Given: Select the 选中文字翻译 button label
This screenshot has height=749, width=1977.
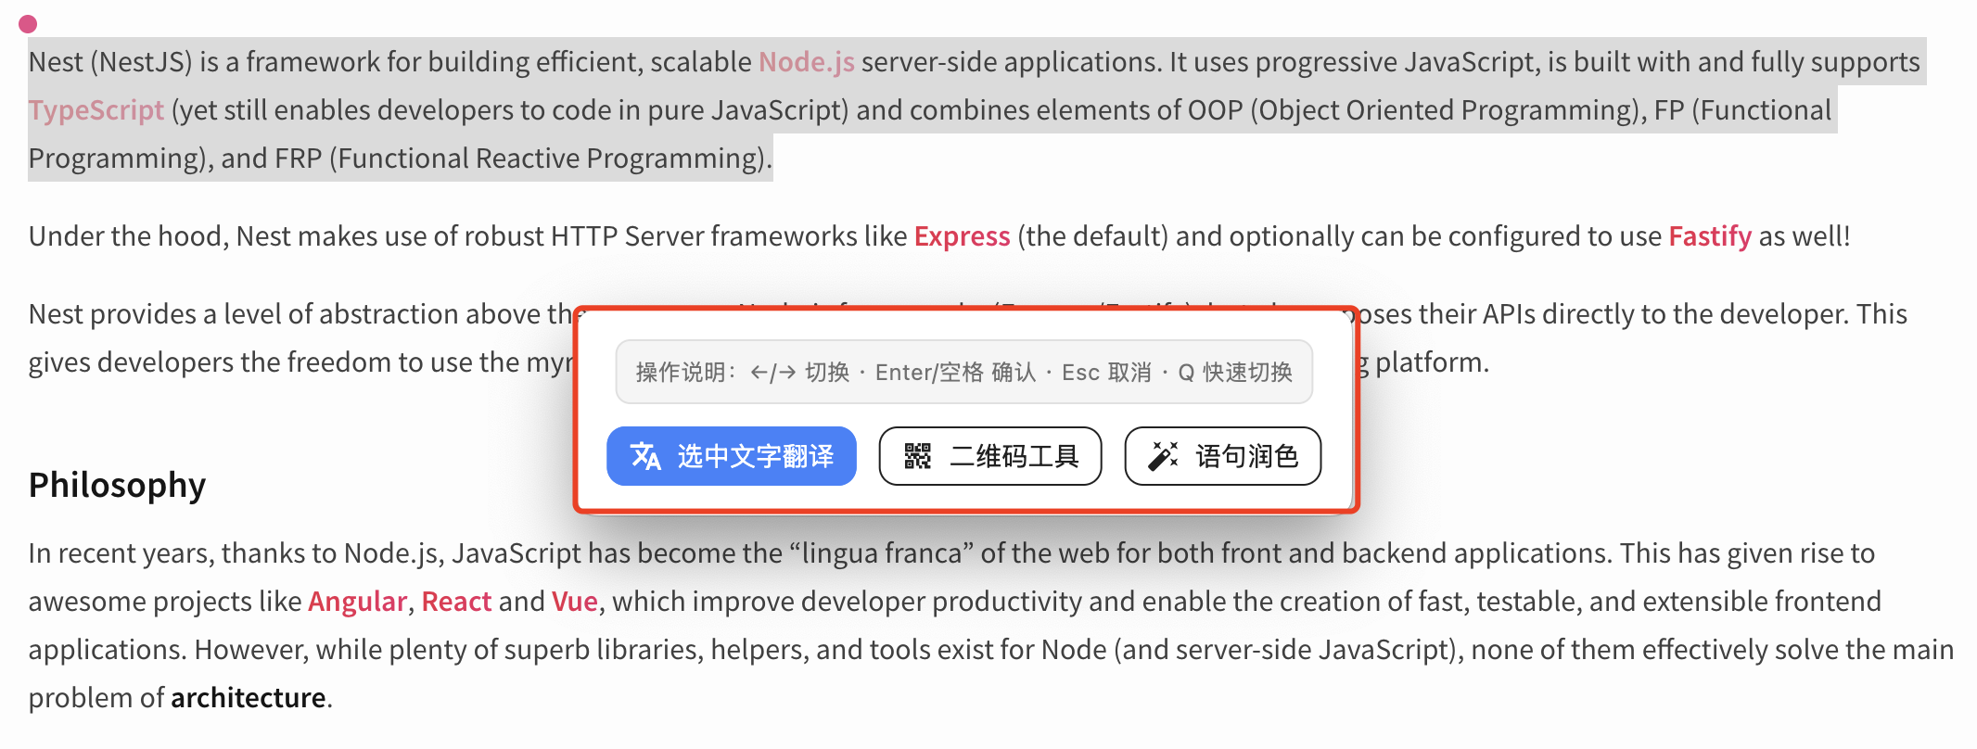Looking at the screenshot, I should click(x=755, y=456).
